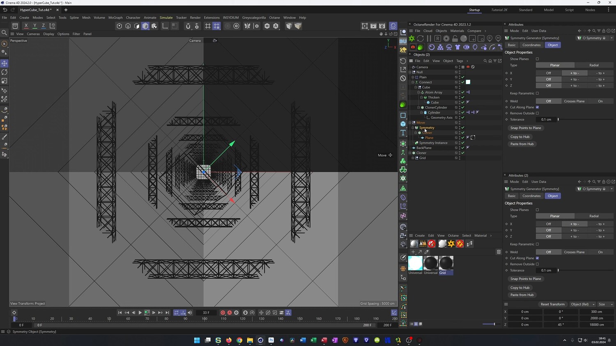This screenshot has width=616, height=346.
Task: Click Octane render lock icon
Action: pos(455,38)
